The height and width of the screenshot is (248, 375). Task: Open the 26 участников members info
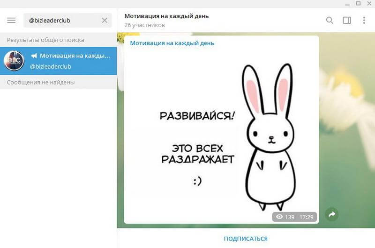pyautogui.click(x=144, y=25)
